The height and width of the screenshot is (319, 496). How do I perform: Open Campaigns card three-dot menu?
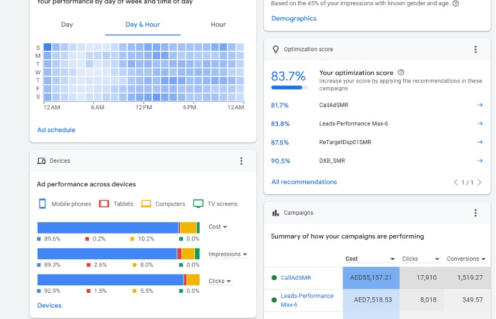(475, 213)
